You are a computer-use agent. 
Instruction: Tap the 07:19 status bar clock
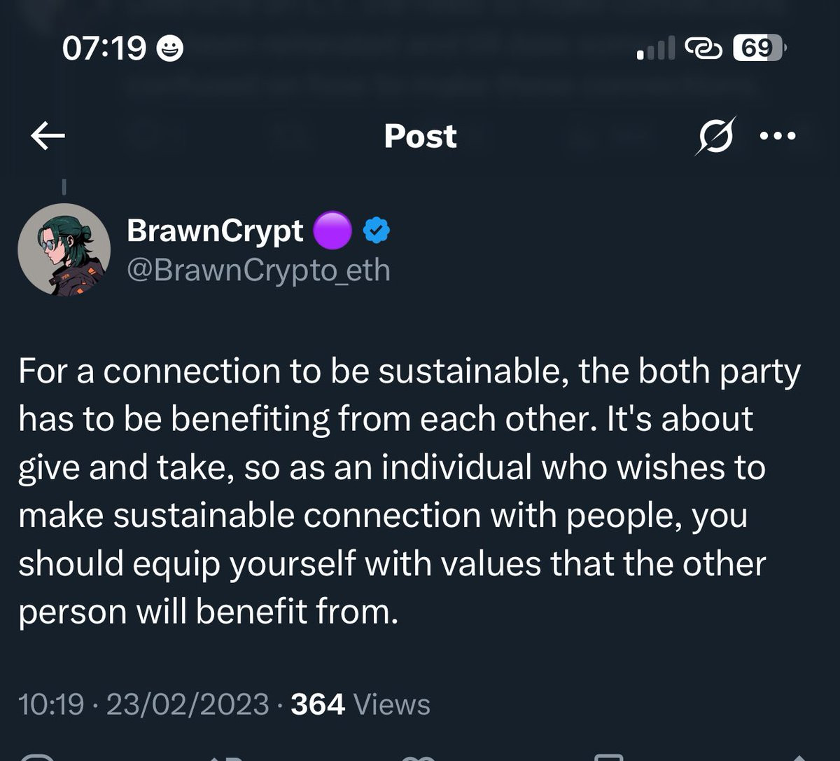(104, 48)
